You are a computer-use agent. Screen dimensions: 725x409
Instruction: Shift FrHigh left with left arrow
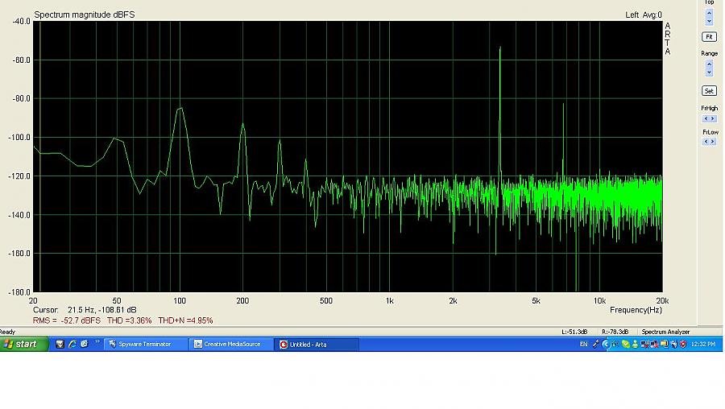point(706,119)
